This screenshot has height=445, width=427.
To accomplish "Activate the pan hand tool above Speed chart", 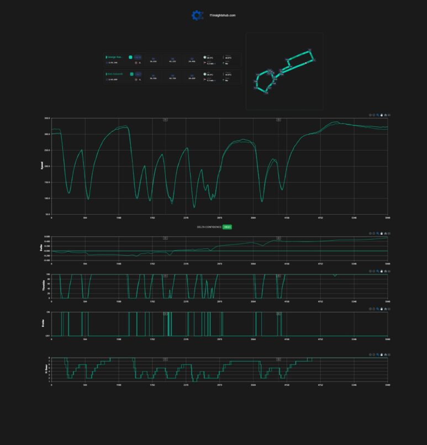I will click(x=382, y=115).
